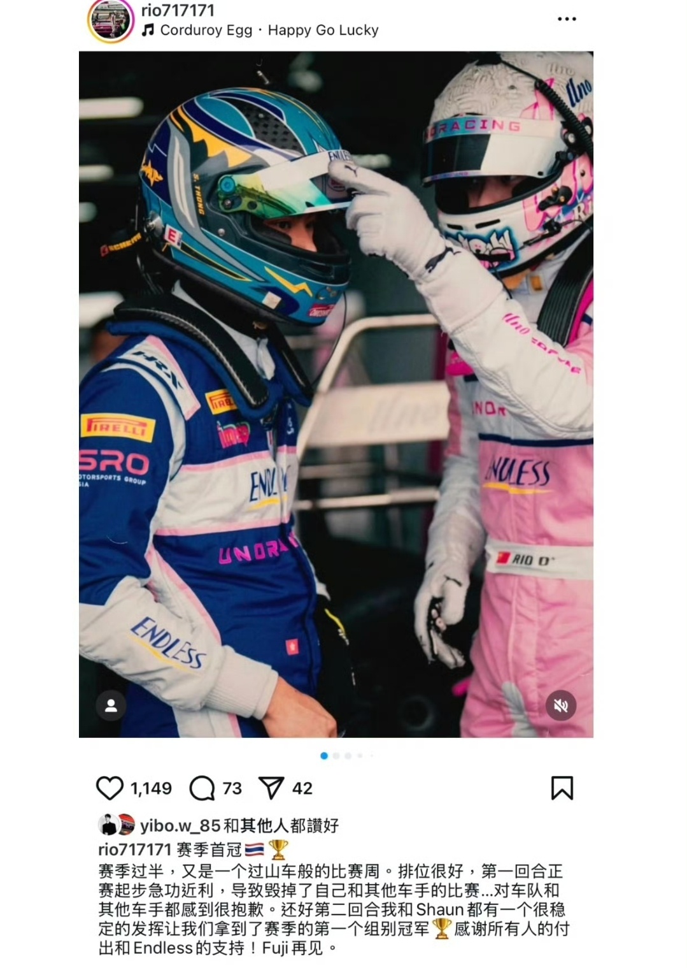This screenshot has height=968, width=687.
Task: Like the post with the heart icon
Action: tap(110, 788)
